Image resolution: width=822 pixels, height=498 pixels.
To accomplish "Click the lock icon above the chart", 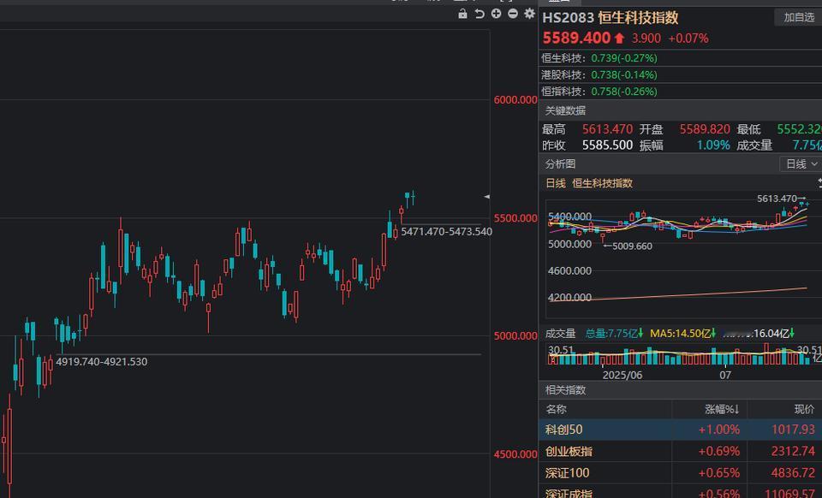I will click(462, 15).
